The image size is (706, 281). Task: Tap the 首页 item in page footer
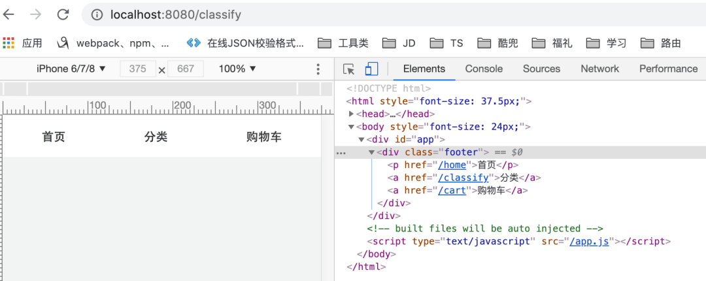point(54,137)
